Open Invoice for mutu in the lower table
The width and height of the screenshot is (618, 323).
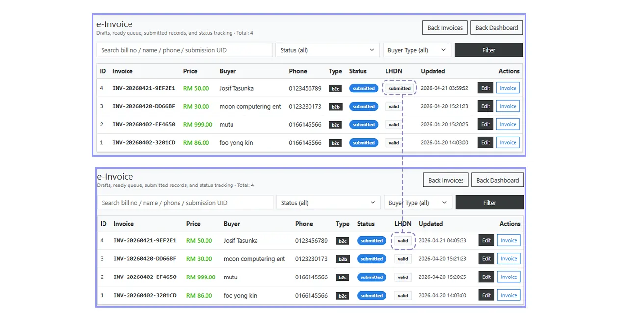click(509, 277)
